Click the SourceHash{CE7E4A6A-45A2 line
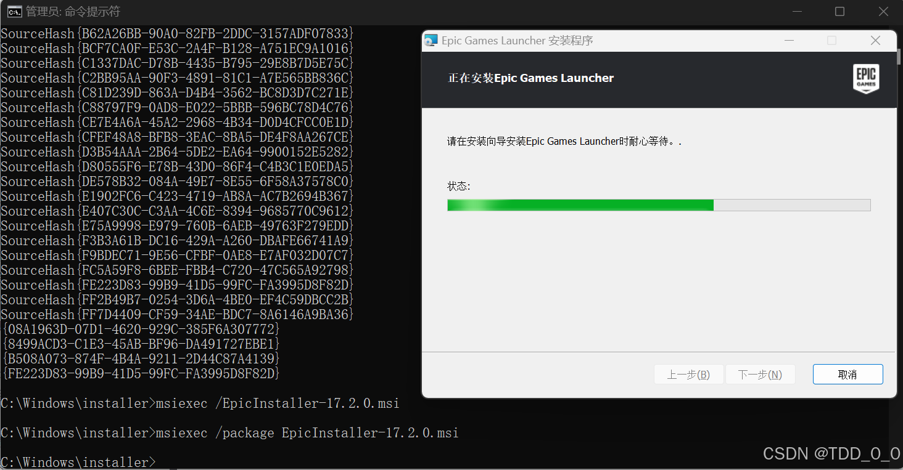903x470 pixels. [178, 123]
